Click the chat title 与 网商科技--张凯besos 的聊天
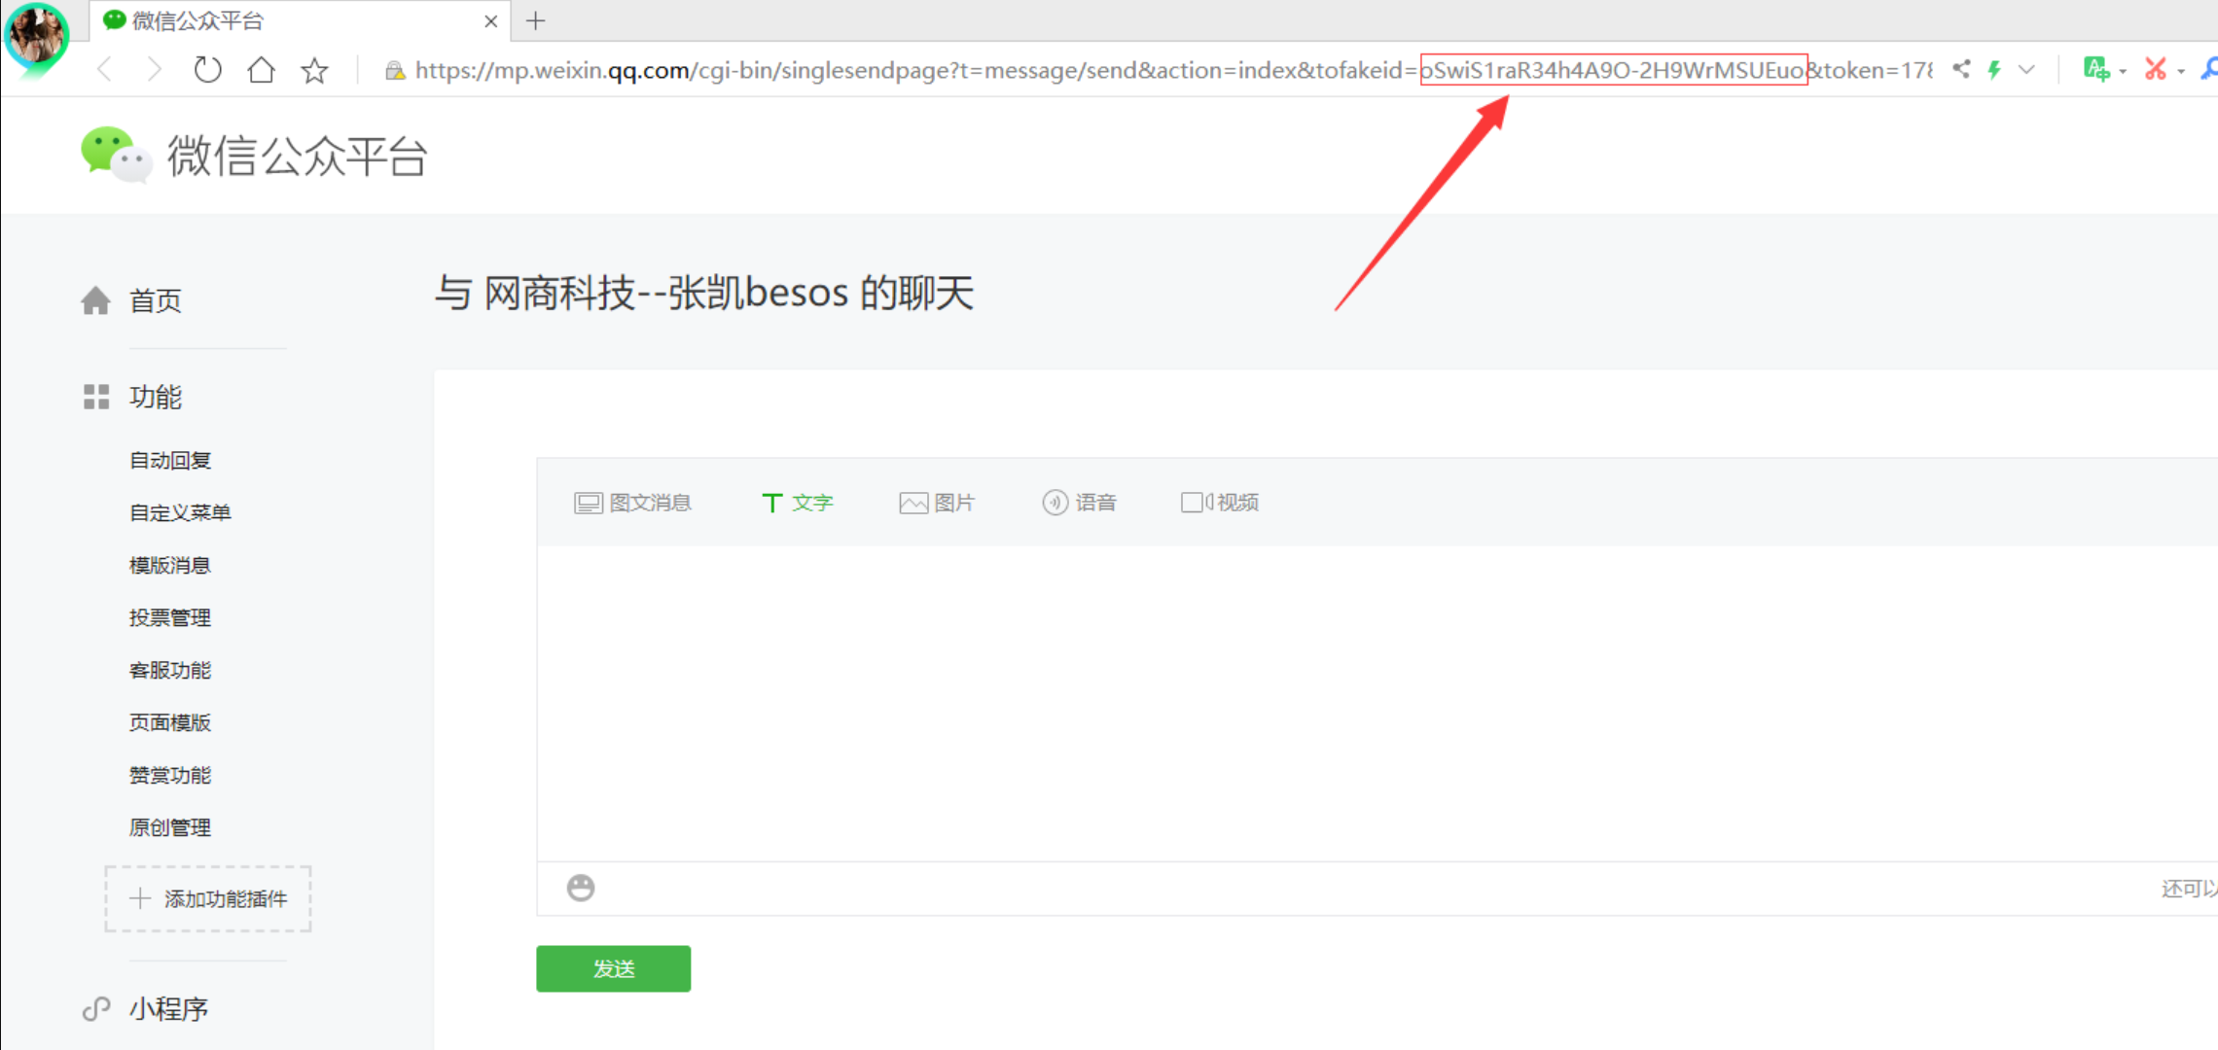Image resolution: width=2218 pixels, height=1050 pixels. pos(704,293)
